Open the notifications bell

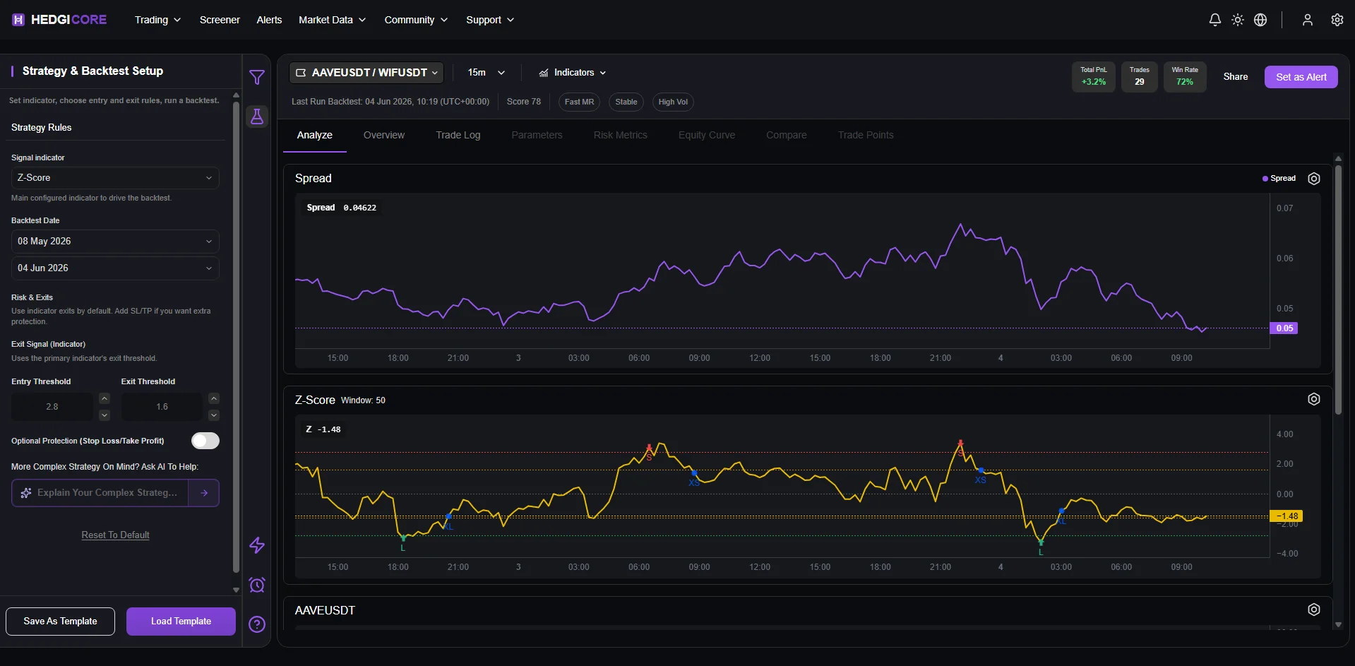[x=1214, y=20]
